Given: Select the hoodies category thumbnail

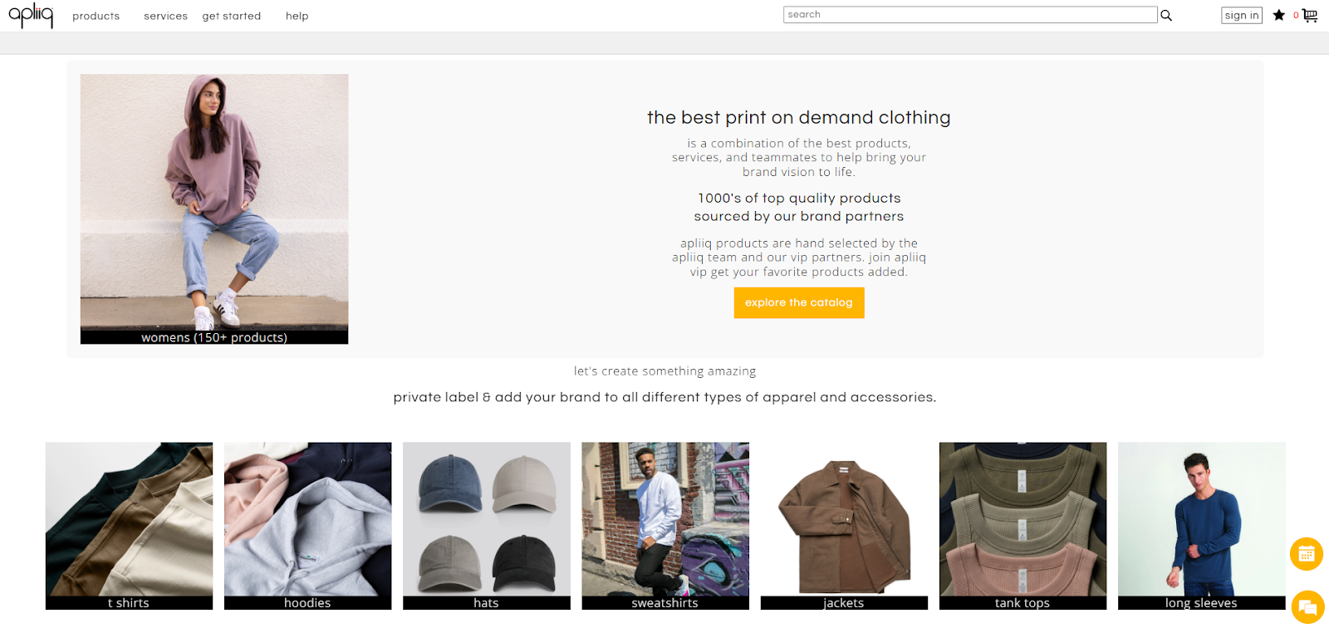Looking at the screenshot, I should coord(307,523).
